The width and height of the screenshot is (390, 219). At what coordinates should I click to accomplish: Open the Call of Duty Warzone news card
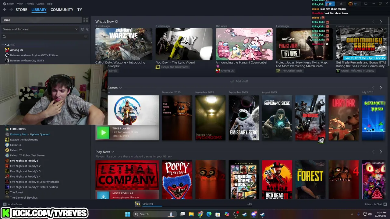coord(124,44)
